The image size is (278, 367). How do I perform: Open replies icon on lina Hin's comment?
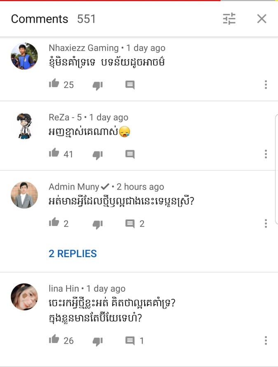130,341
